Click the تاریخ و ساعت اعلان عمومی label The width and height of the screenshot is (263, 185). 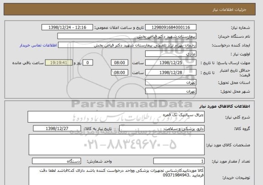[119, 28]
